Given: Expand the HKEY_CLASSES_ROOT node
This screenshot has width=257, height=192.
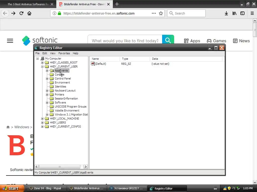Looking at the screenshot, I should [x=42, y=62].
